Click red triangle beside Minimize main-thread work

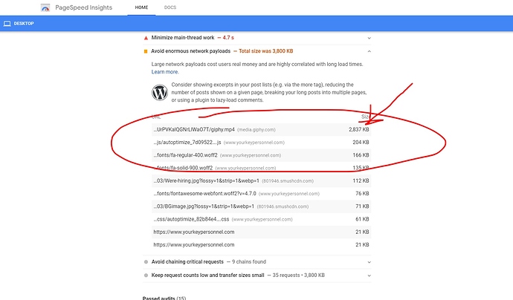point(146,38)
